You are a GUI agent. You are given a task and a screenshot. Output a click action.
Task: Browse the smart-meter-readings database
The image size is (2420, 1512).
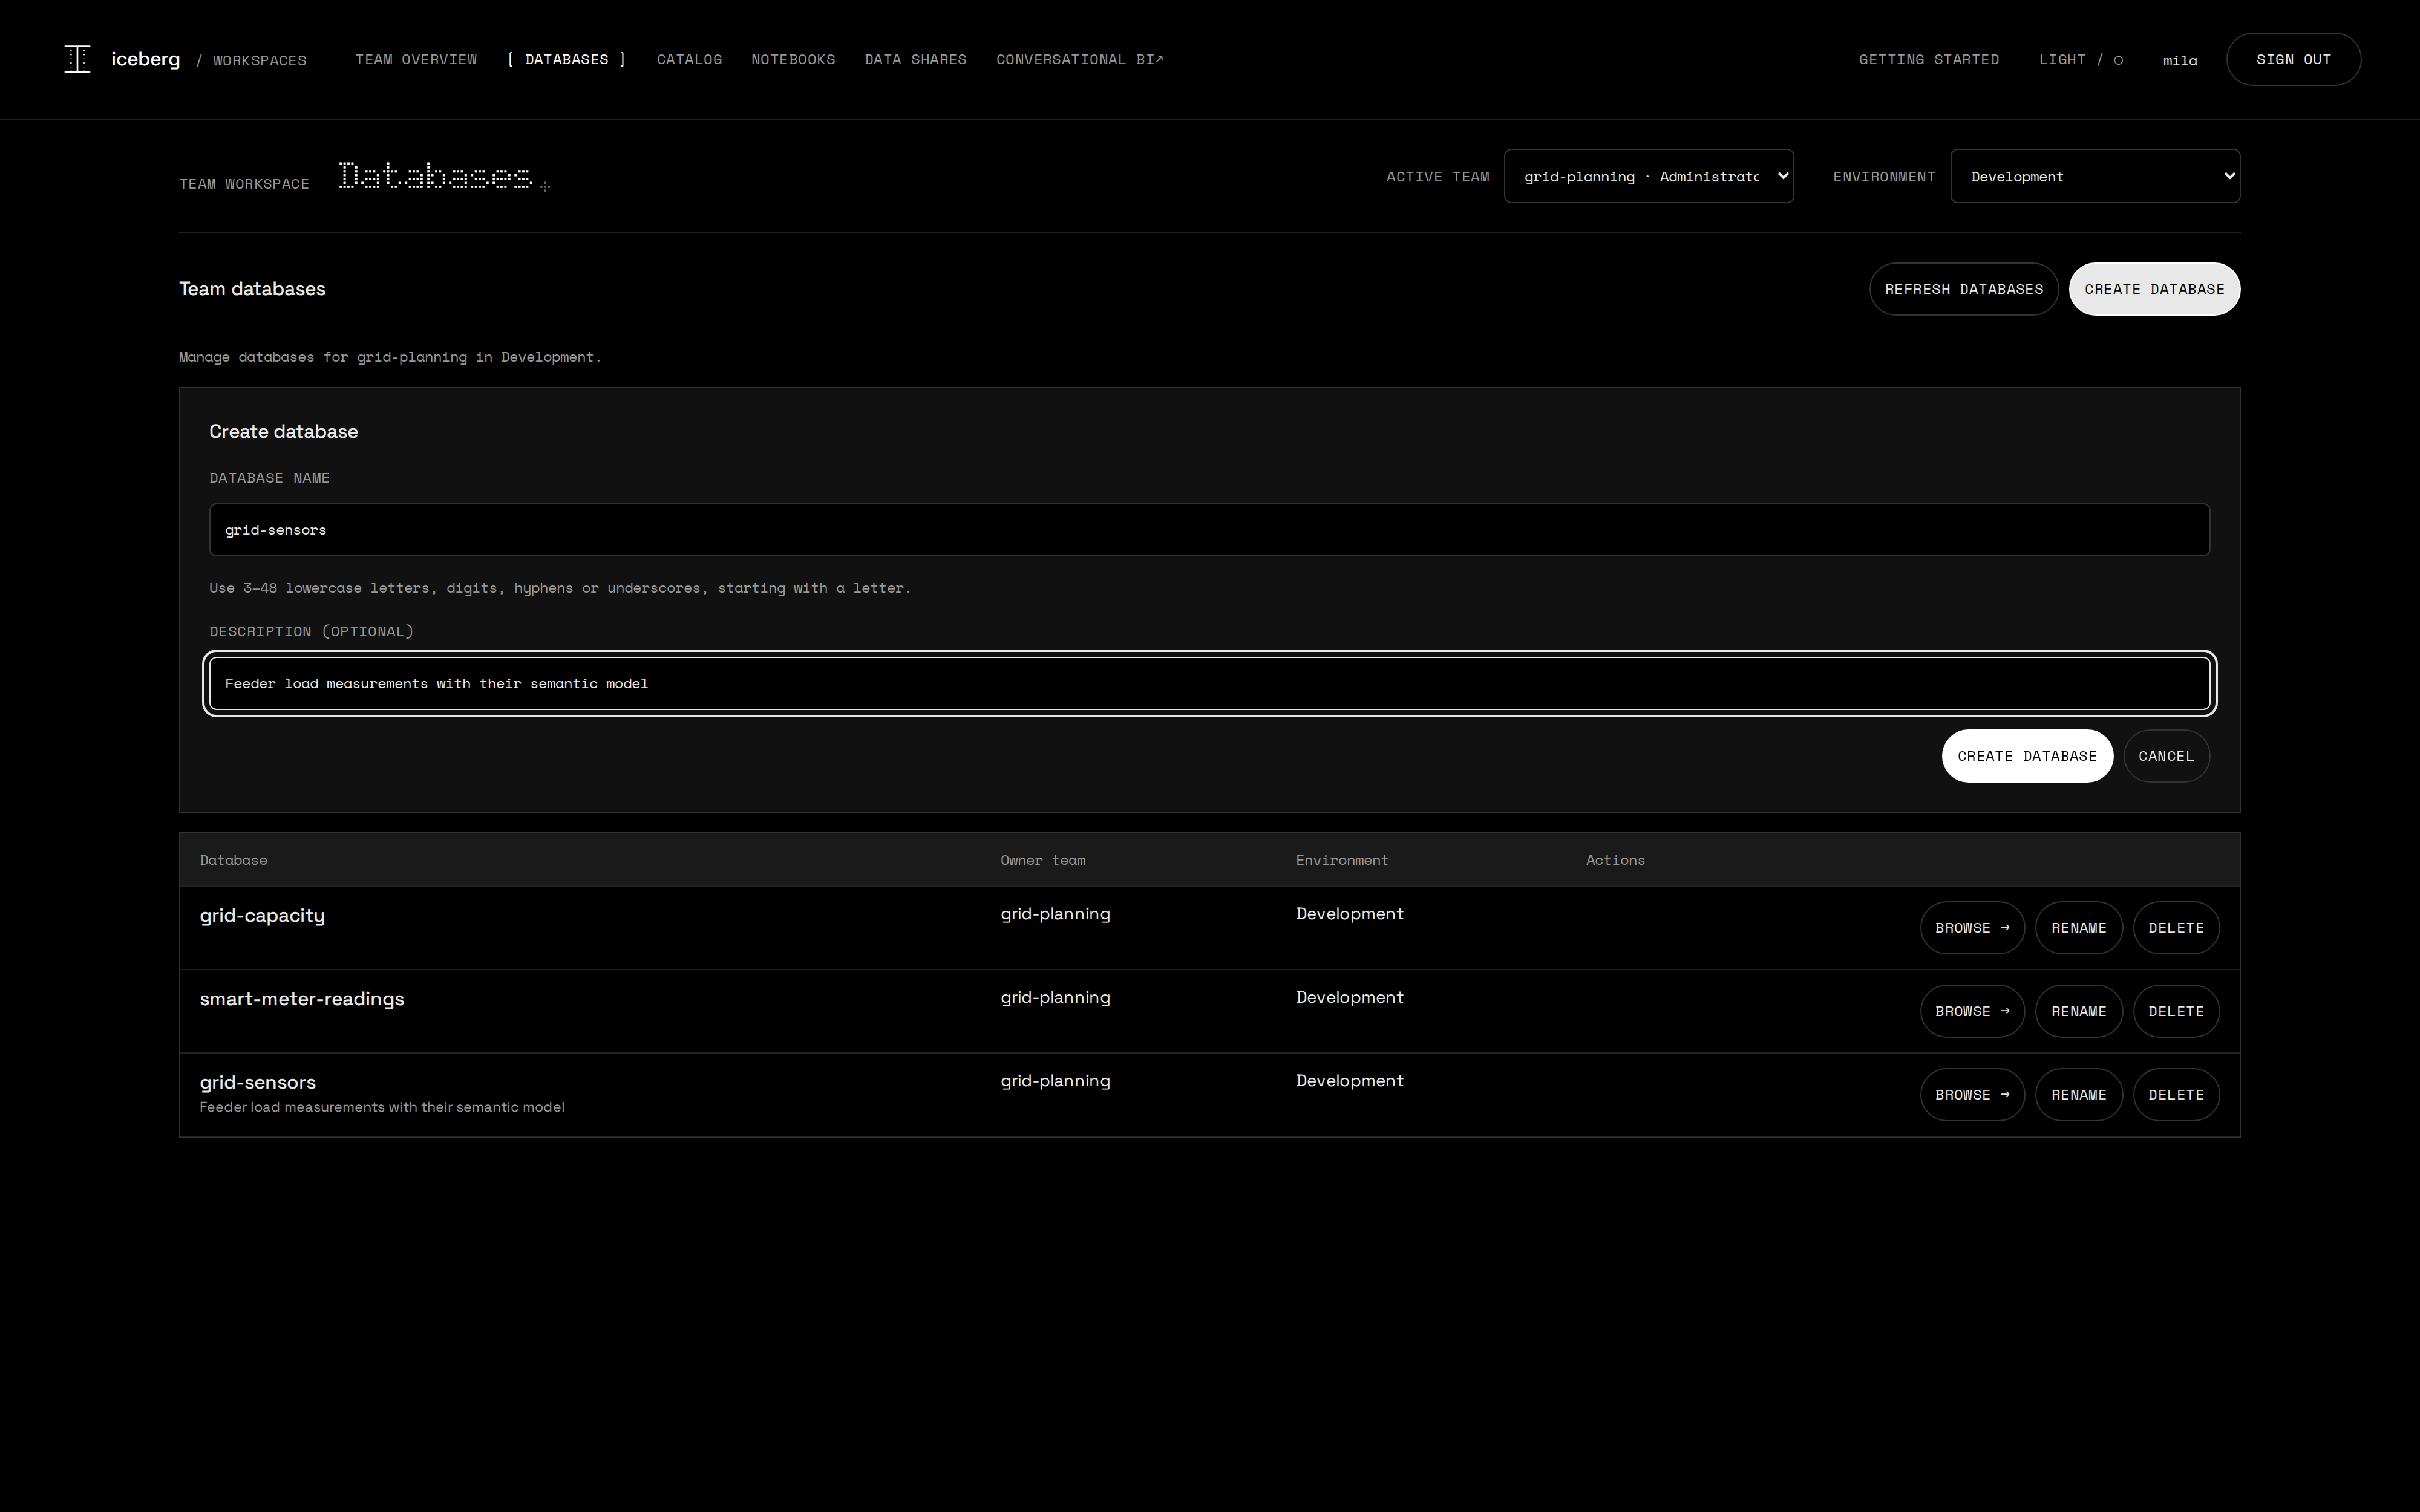pos(1972,1011)
